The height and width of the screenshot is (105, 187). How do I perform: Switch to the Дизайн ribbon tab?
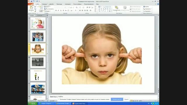tap(51, 4)
